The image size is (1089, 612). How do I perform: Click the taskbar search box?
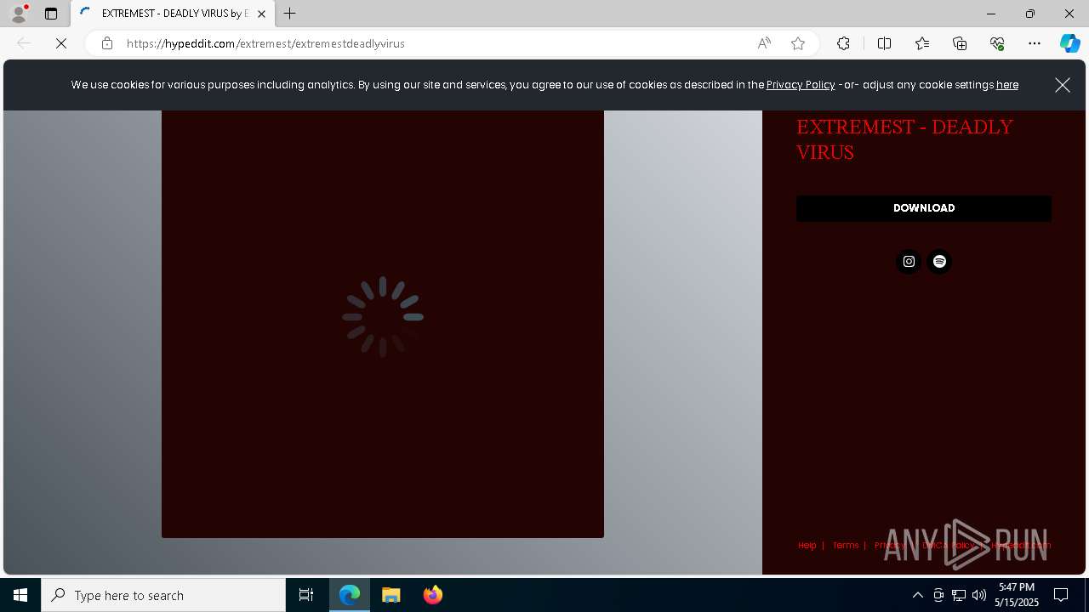coord(163,595)
